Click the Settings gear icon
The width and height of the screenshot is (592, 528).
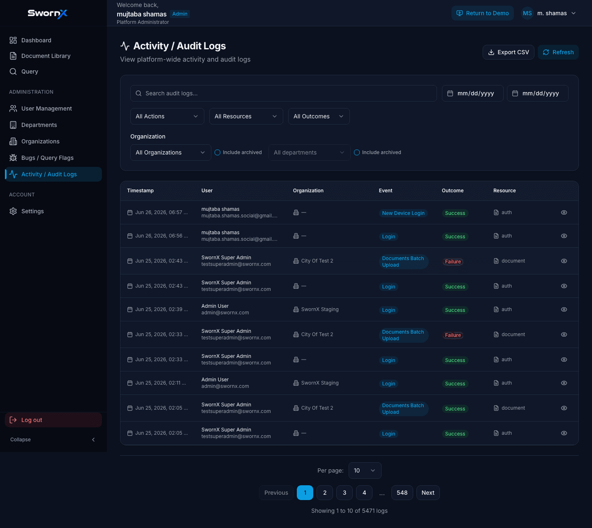click(13, 211)
